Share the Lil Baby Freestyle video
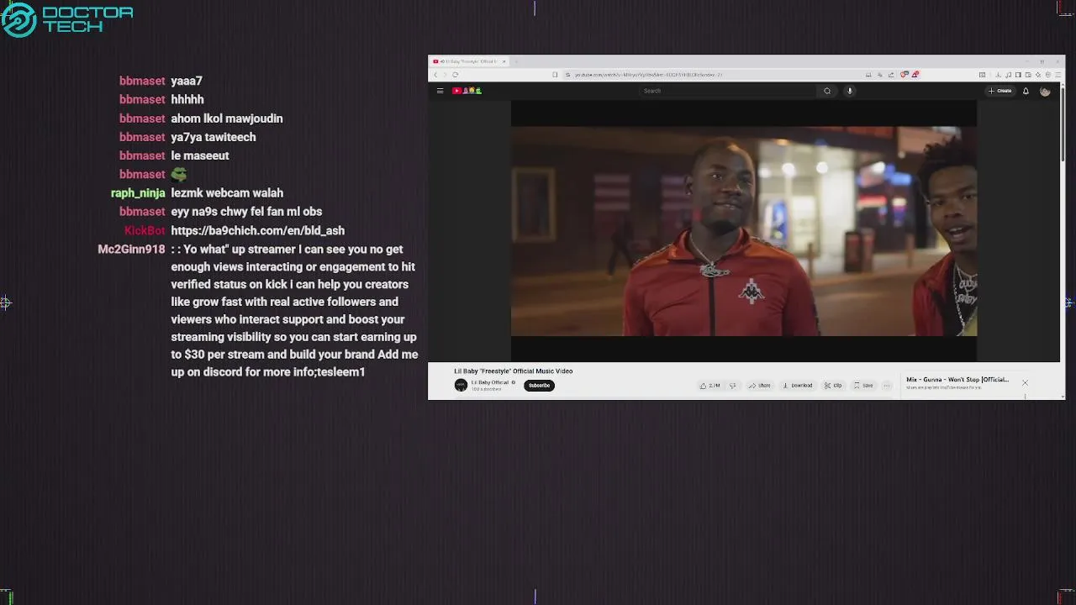The height and width of the screenshot is (605, 1076). pyautogui.click(x=760, y=386)
